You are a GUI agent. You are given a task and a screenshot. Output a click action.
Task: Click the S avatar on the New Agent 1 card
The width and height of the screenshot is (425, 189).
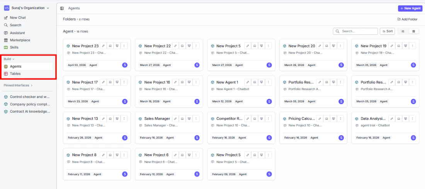[x=269, y=101]
